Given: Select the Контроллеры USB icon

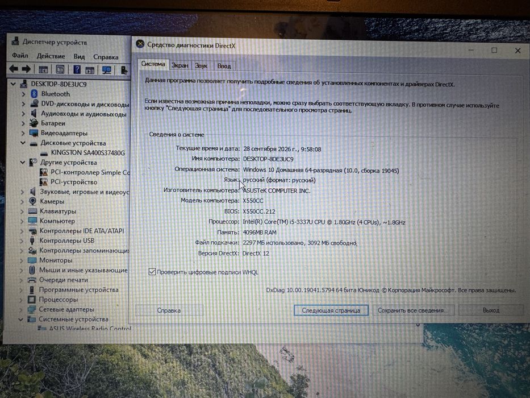Looking at the screenshot, I should [x=32, y=241].
